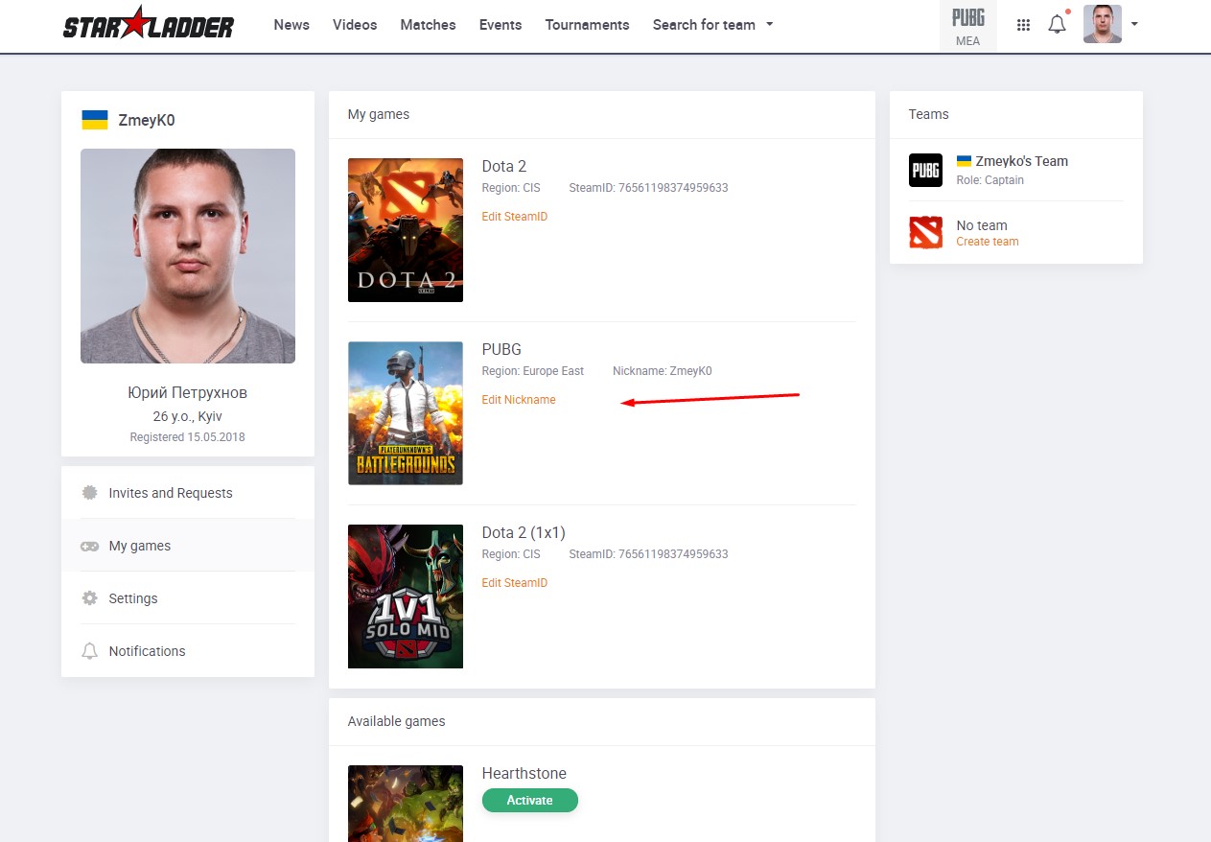Open Notifications in the sidebar
This screenshot has height=842, width=1211.
[188, 651]
